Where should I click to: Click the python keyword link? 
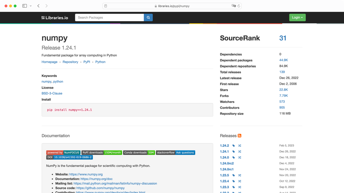[58, 81]
